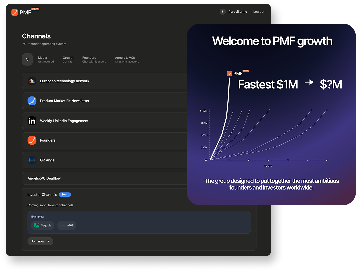Open the Product Market Fit Newsletter channel
Image resolution: width=356 pixels, height=272 pixels.
[x=105, y=101]
